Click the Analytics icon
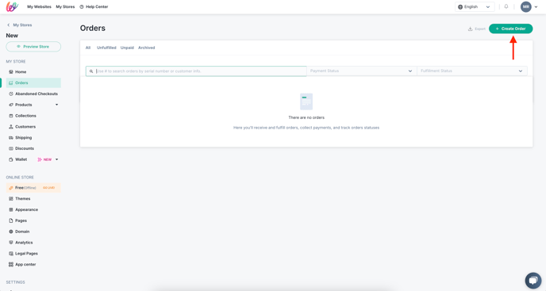This screenshot has width=546, height=291. click(x=11, y=243)
